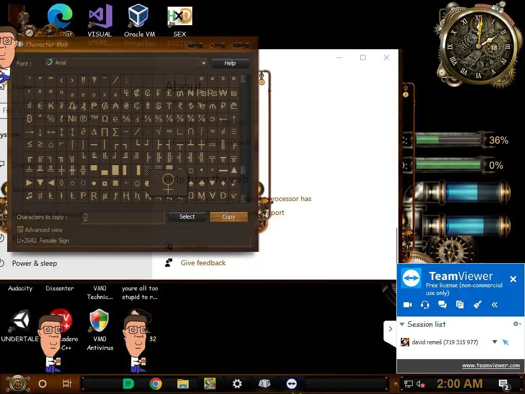Screen dimensions: 525x394
Task: Open the TeamViewer chat bubbles icon
Action: [442, 305]
